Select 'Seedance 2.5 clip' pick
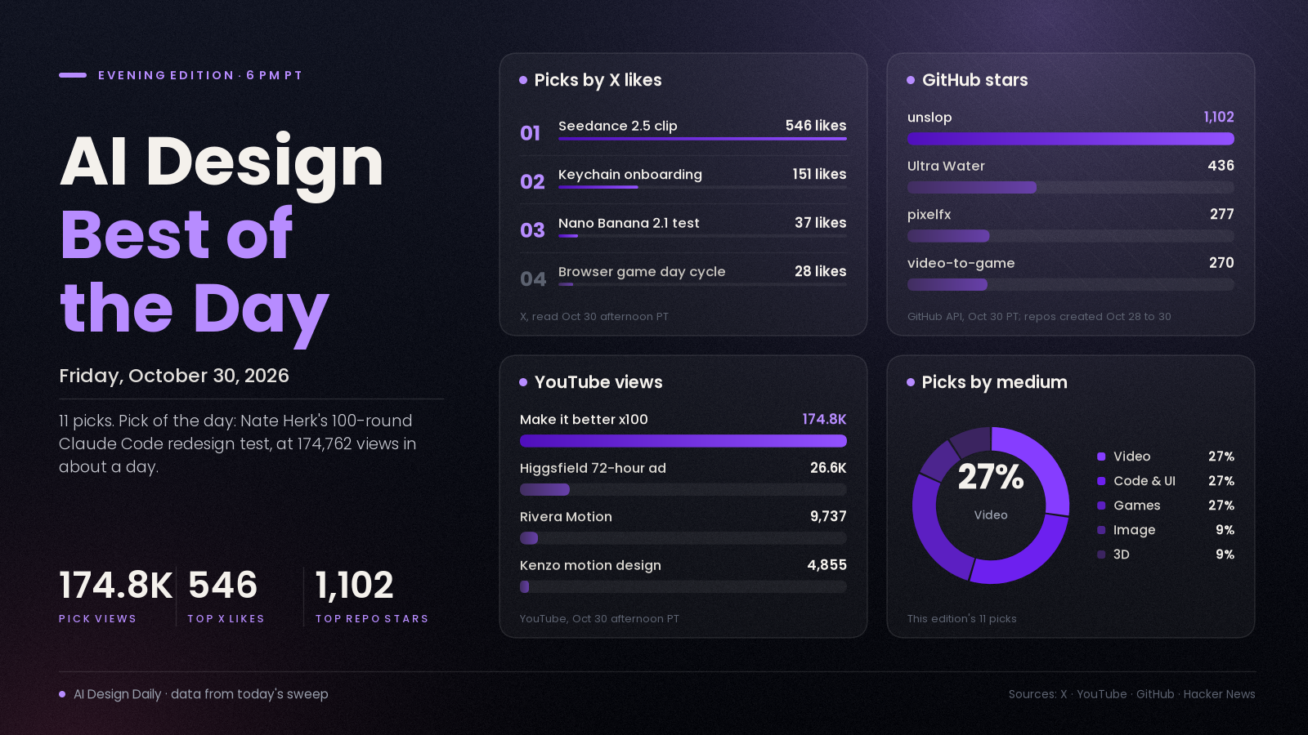Screen dimensions: 1308x735 tap(618, 126)
